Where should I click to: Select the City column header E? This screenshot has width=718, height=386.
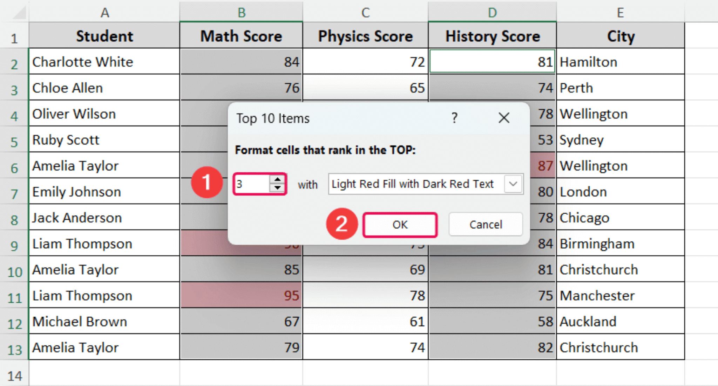coord(621,12)
